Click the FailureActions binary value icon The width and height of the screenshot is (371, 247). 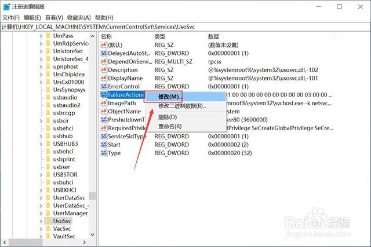(104, 95)
